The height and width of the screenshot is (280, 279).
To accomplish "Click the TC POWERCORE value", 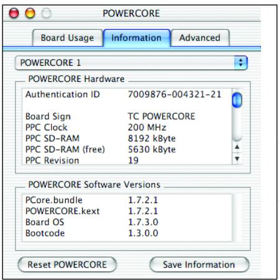I will [x=162, y=116].
